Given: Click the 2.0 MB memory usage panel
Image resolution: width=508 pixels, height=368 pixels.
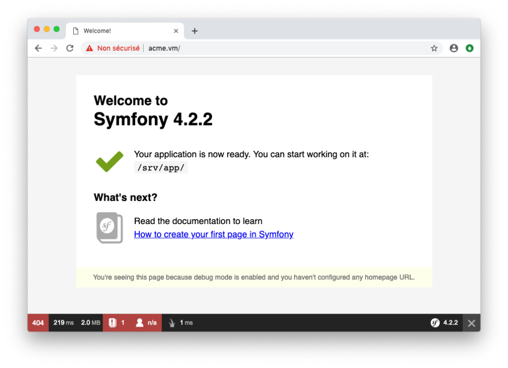Looking at the screenshot, I should [x=90, y=323].
